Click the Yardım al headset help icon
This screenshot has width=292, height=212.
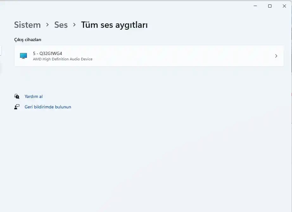[17, 96]
